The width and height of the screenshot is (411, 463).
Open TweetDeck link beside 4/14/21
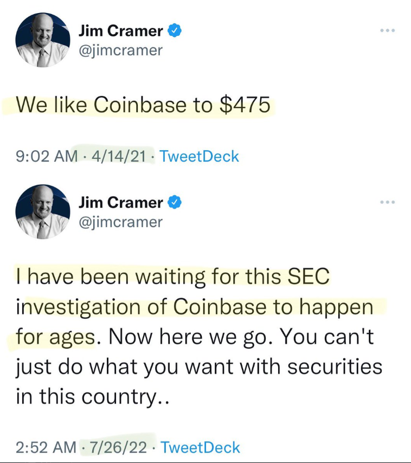199,156
